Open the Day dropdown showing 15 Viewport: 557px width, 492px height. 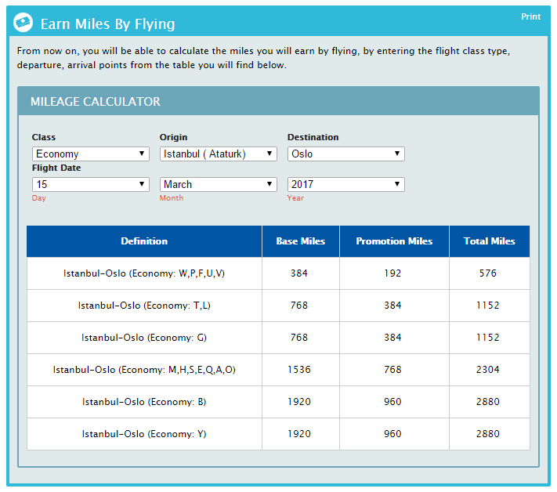[91, 184]
